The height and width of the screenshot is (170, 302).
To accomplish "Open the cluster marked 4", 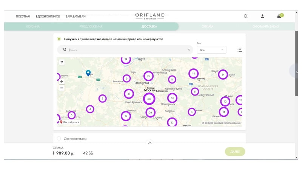I will point(90,109).
